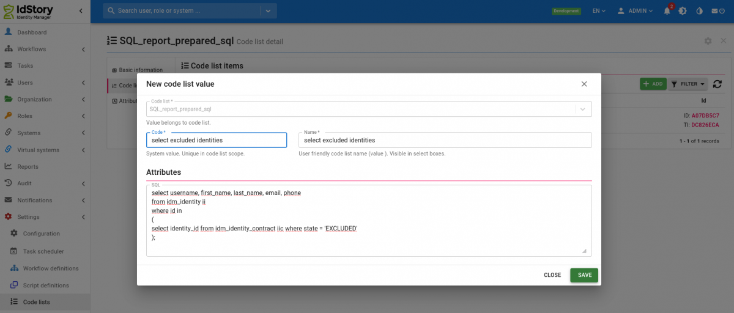Open Script definitions in sidebar
The image size is (734, 313).
[x=45, y=285]
